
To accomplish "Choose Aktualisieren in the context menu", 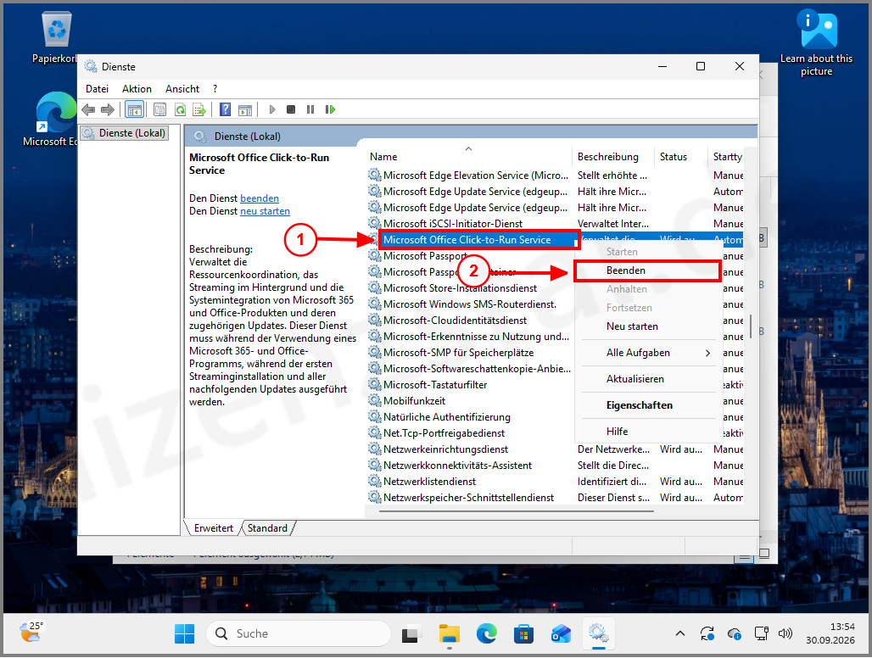I will coord(648,379).
